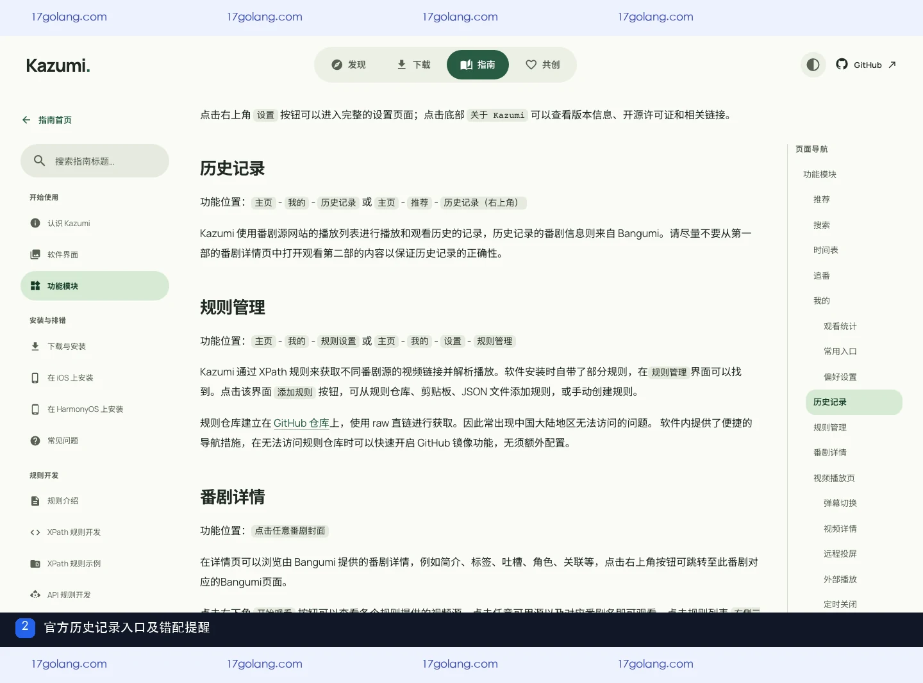Select 功能模块 in the sidebar
The width and height of the screenshot is (923, 683).
tap(95, 286)
